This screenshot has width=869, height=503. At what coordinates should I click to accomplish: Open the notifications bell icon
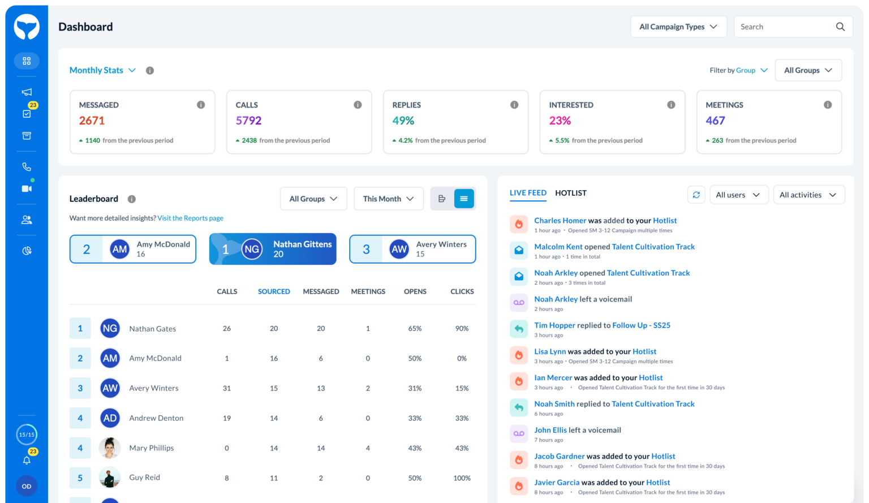pos(27,460)
